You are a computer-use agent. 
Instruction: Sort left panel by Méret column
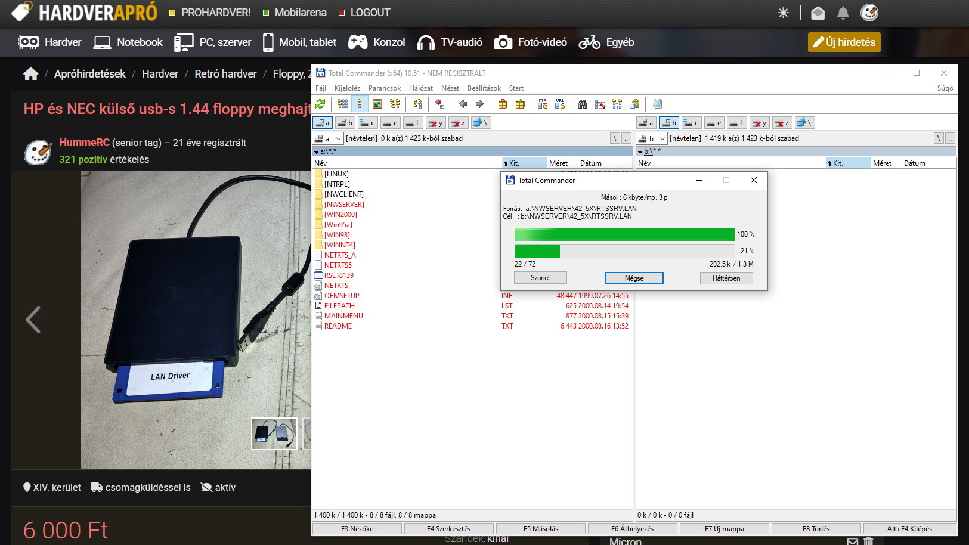click(x=562, y=163)
